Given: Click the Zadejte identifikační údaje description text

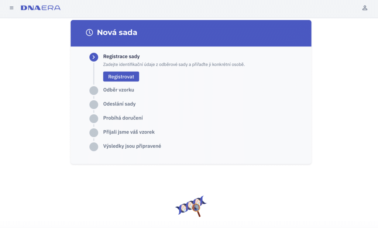Looking at the screenshot, I should [174, 64].
